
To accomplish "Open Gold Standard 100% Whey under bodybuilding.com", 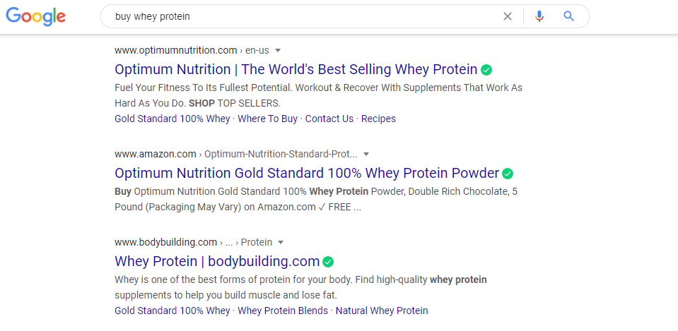I will [172, 311].
